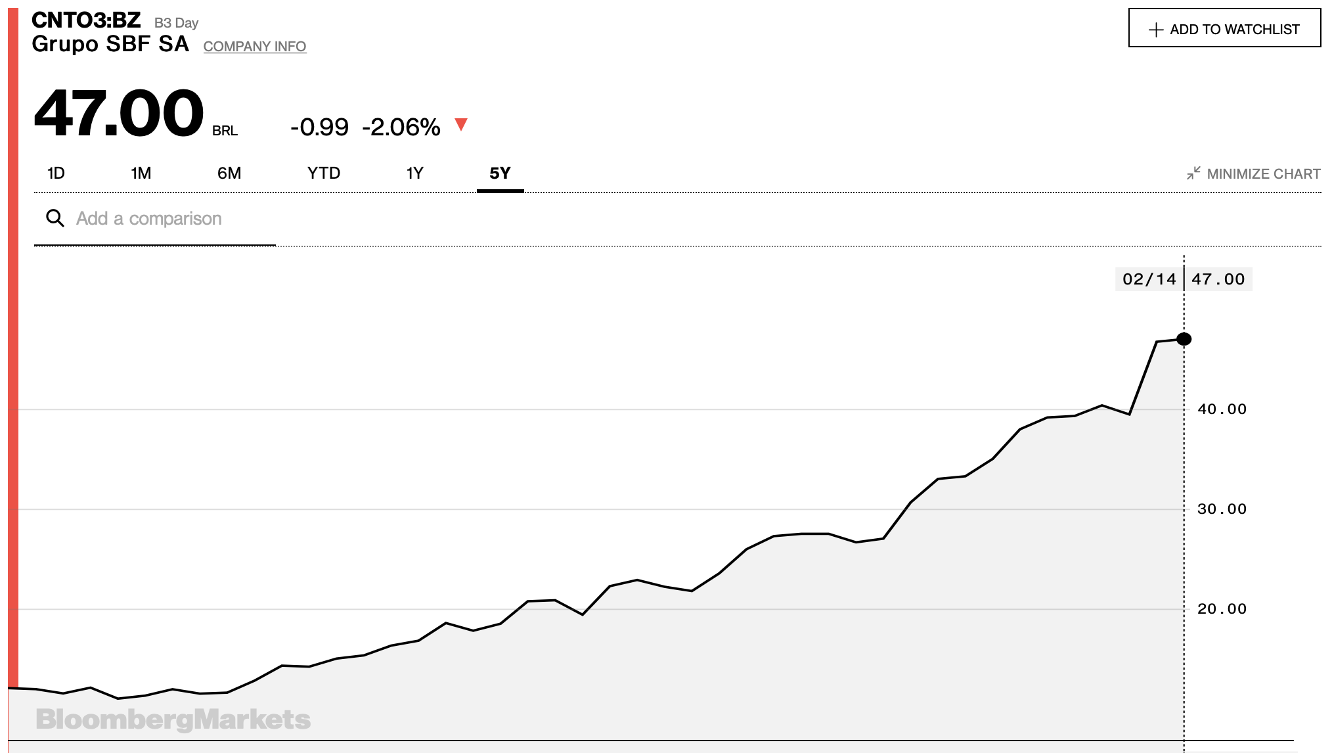
Task: Click the red down-triangle price indicator
Action: click(461, 125)
